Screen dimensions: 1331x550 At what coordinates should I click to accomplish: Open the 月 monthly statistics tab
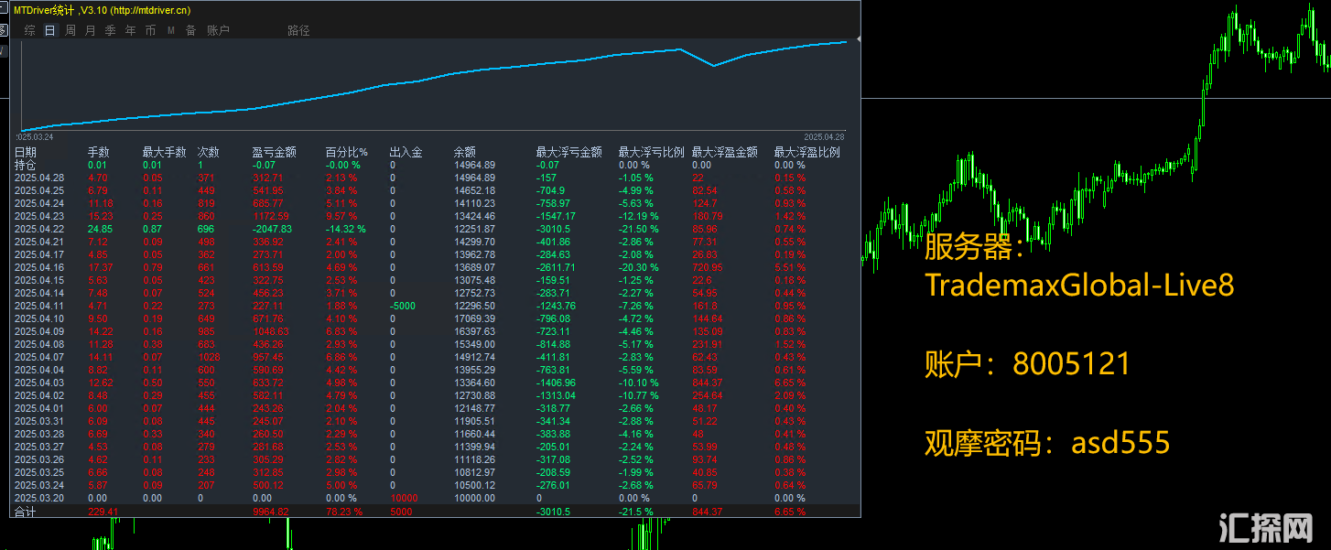click(x=90, y=30)
